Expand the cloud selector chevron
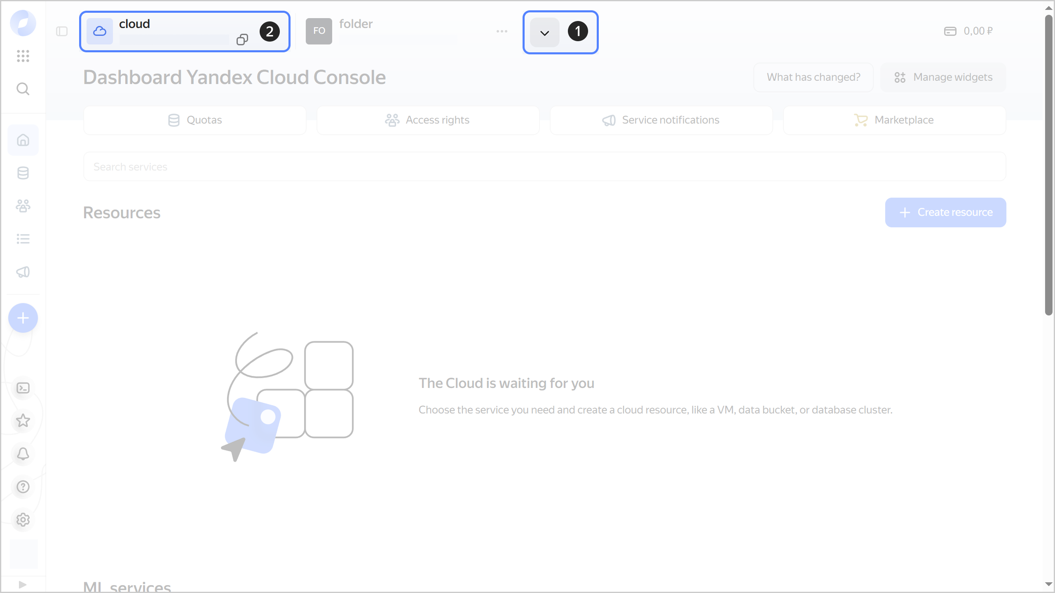Screen dimensions: 1055x593 (544, 32)
